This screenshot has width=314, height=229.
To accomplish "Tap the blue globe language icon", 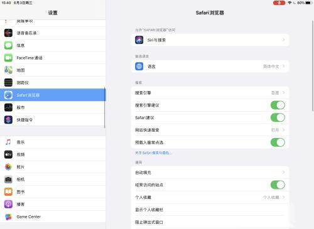I will point(139,67).
